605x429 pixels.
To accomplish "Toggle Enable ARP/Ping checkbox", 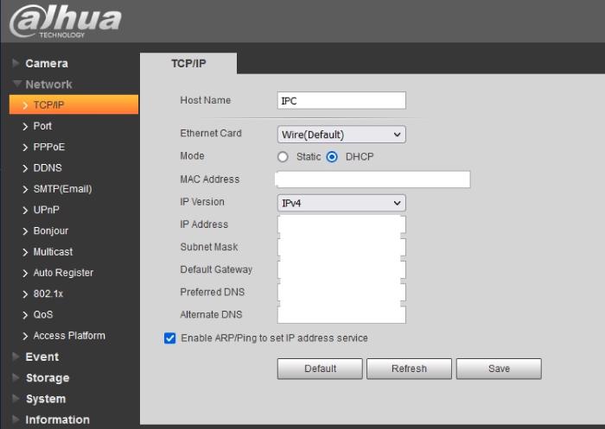I will click(170, 338).
